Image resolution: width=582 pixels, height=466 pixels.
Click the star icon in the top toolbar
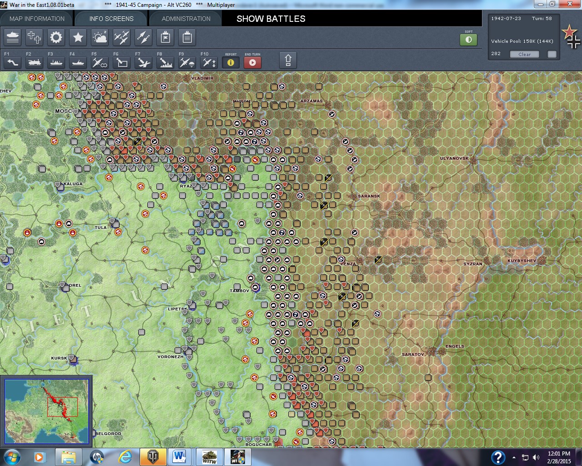pos(78,37)
